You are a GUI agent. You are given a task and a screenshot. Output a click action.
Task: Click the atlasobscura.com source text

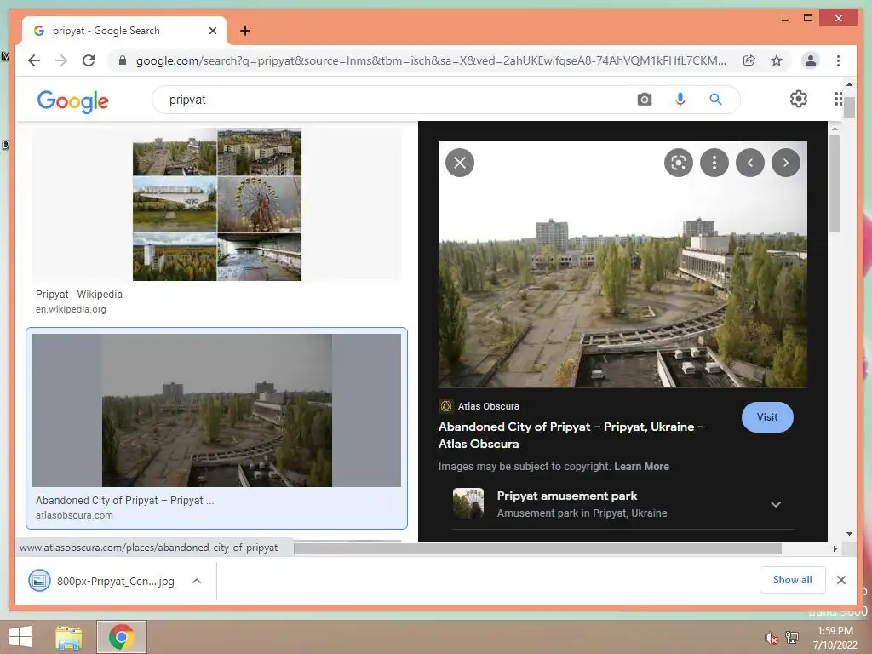(75, 515)
